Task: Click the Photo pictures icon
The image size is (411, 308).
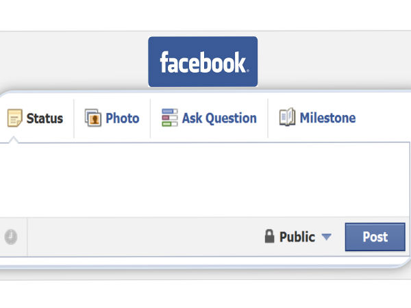Action: click(x=93, y=118)
